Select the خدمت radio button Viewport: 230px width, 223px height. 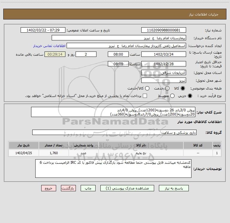pyautogui.click(x=167, y=88)
